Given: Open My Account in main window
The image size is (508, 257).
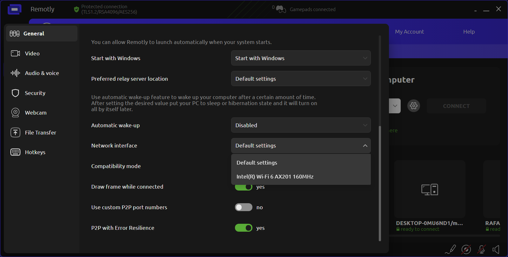Looking at the screenshot, I should click(409, 32).
